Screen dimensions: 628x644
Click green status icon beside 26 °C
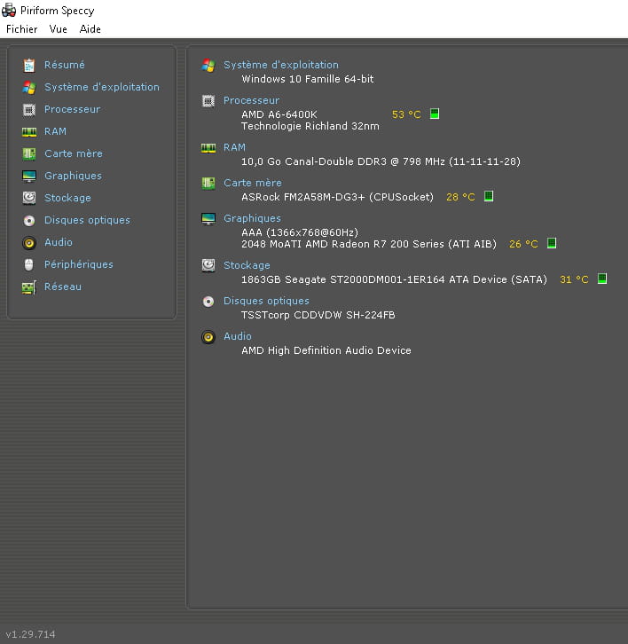pyautogui.click(x=552, y=243)
